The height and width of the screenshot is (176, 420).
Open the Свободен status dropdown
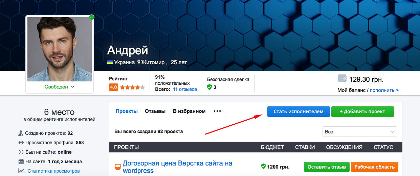coord(60,87)
